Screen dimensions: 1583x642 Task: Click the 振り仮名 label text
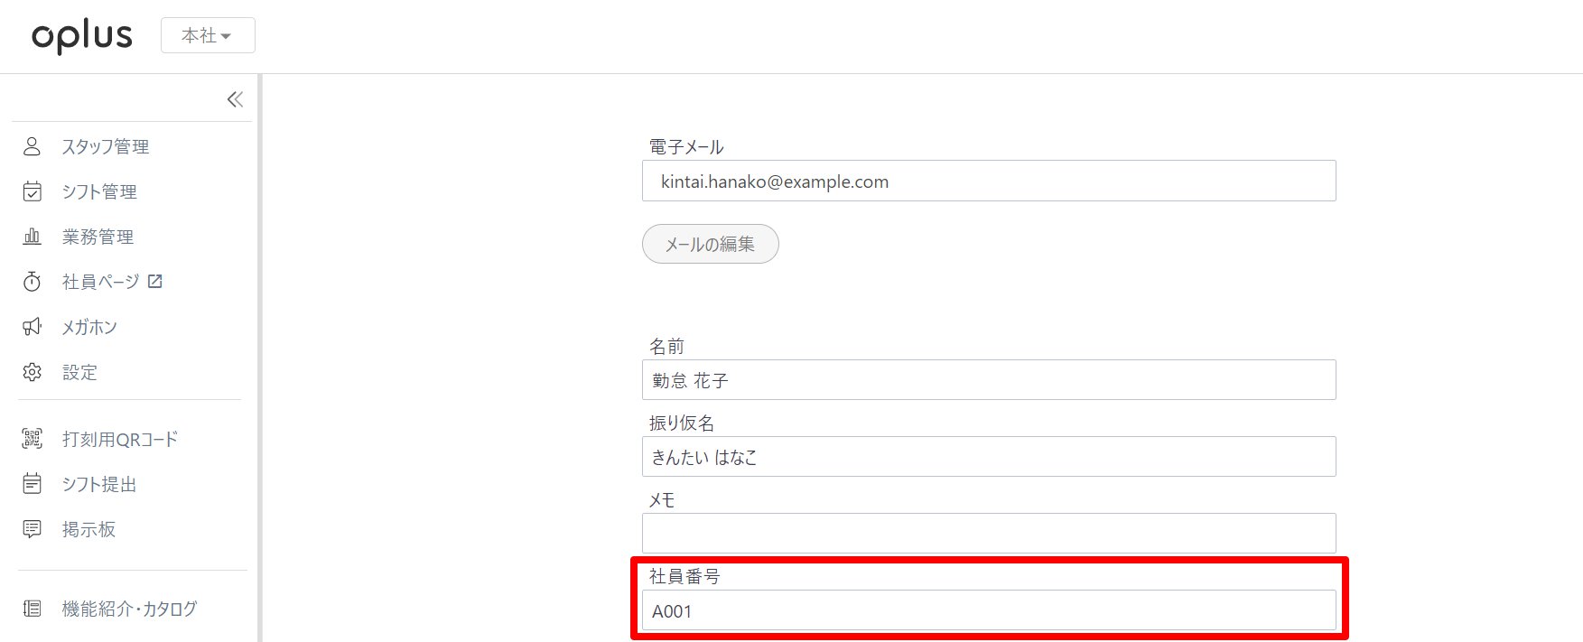[682, 423]
